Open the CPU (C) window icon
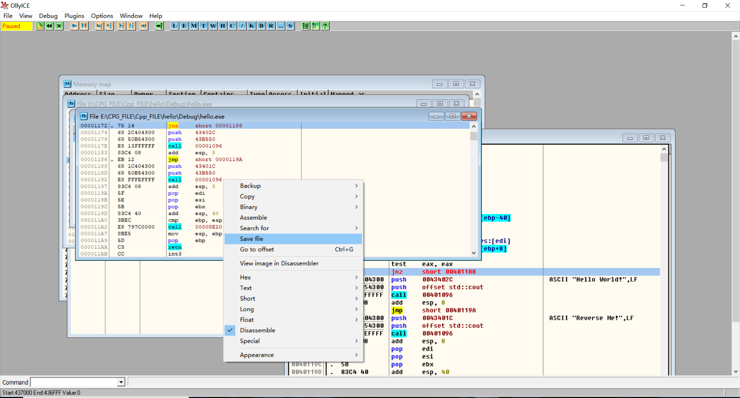 (232, 26)
